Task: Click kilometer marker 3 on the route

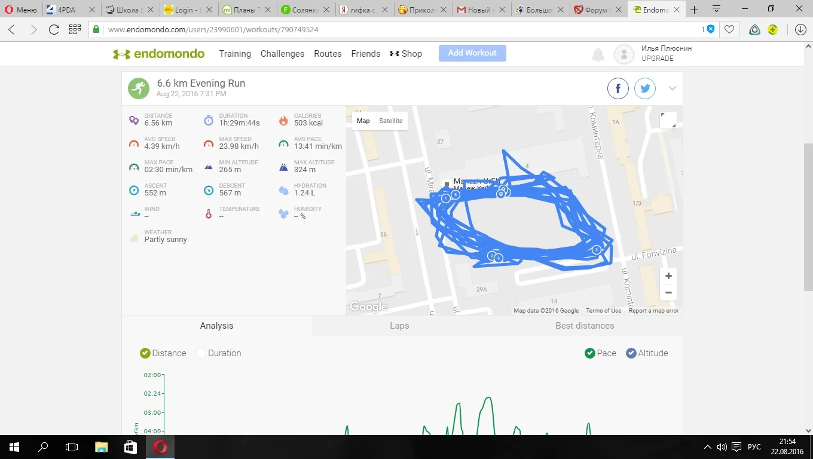Action: 596,250
